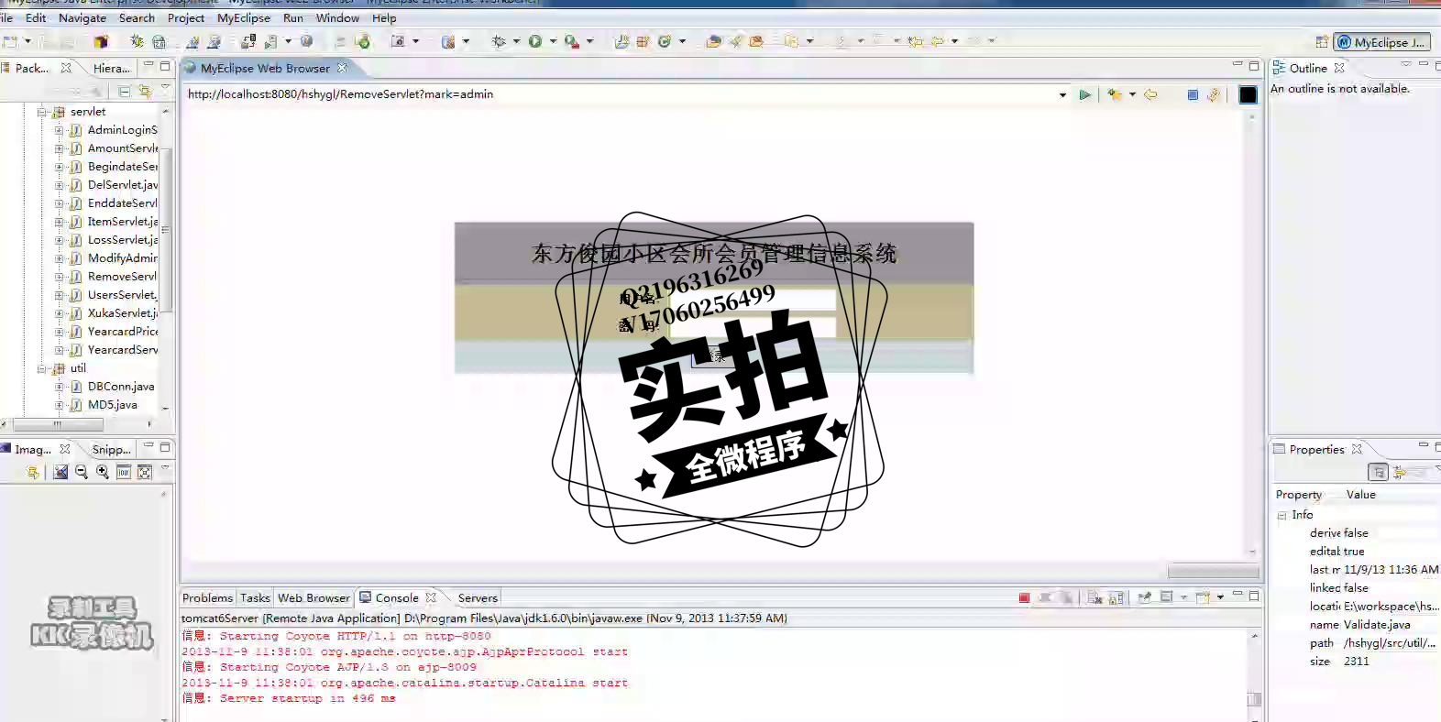Collapse the Info group in Properties

(x=1281, y=516)
